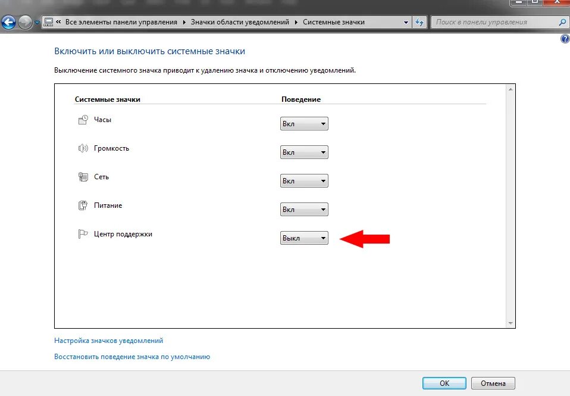Open the Сеть behavior dropdown
The width and height of the screenshot is (570, 396).
click(304, 181)
